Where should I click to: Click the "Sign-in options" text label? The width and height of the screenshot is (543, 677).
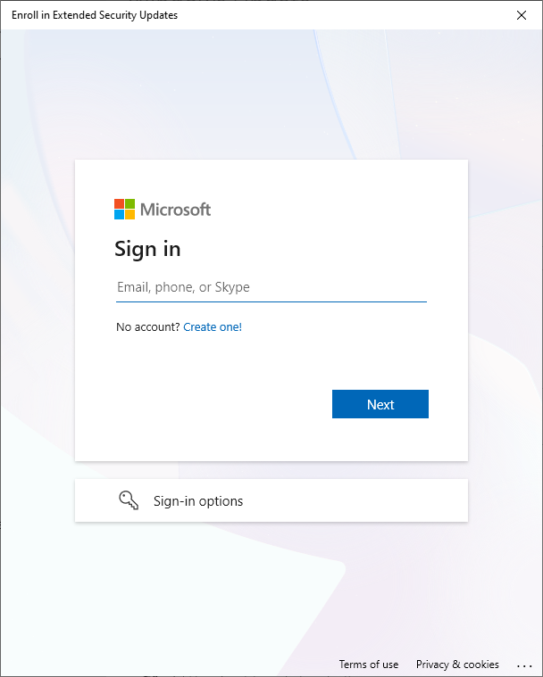pos(198,501)
